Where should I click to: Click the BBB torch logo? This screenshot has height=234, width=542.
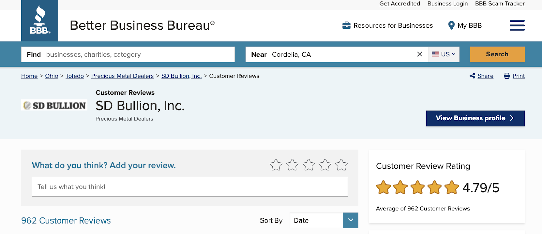click(x=40, y=21)
